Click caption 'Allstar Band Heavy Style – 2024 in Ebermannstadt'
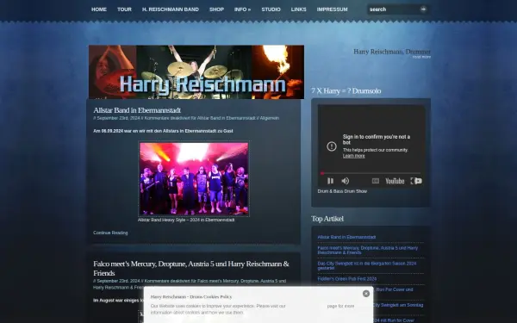Screen dimensions: 517x323 pos(186,220)
